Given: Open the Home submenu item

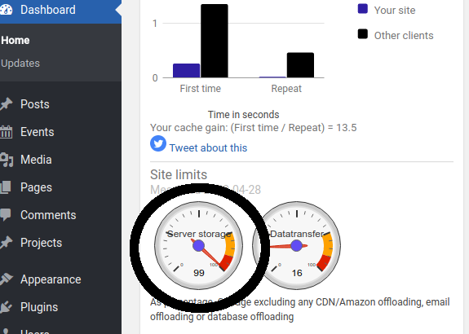Looking at the screenshot, I should click(x=15, y=40).
